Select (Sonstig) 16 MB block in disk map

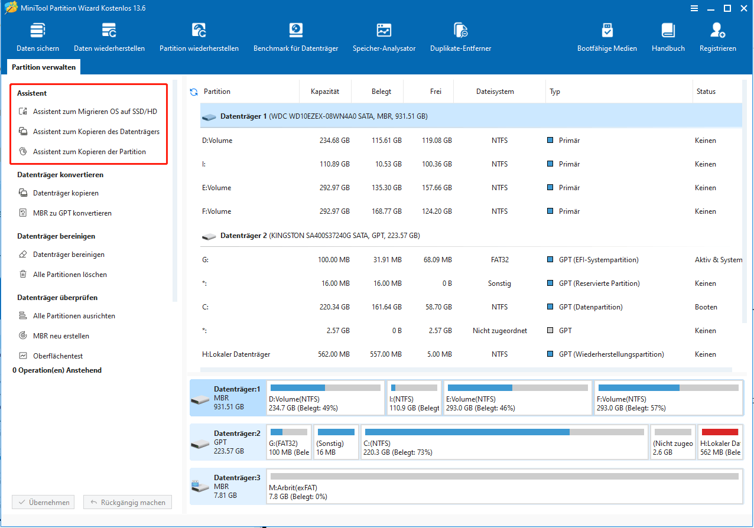(336, 442)
